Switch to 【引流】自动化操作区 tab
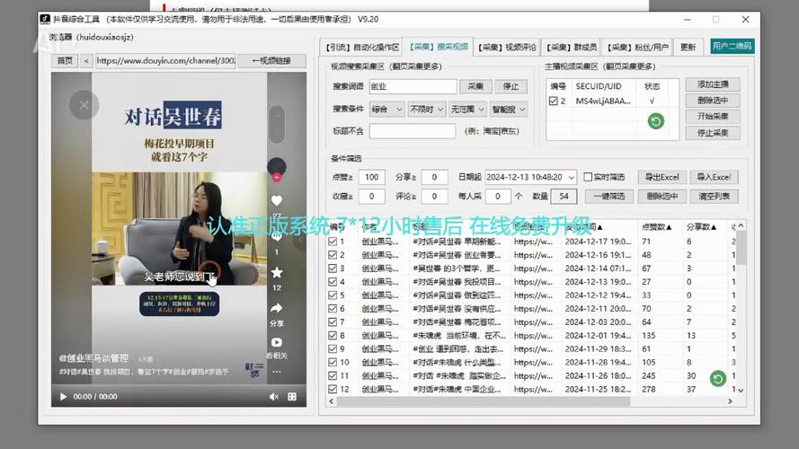Screen dimensions: 799x449 362,47
